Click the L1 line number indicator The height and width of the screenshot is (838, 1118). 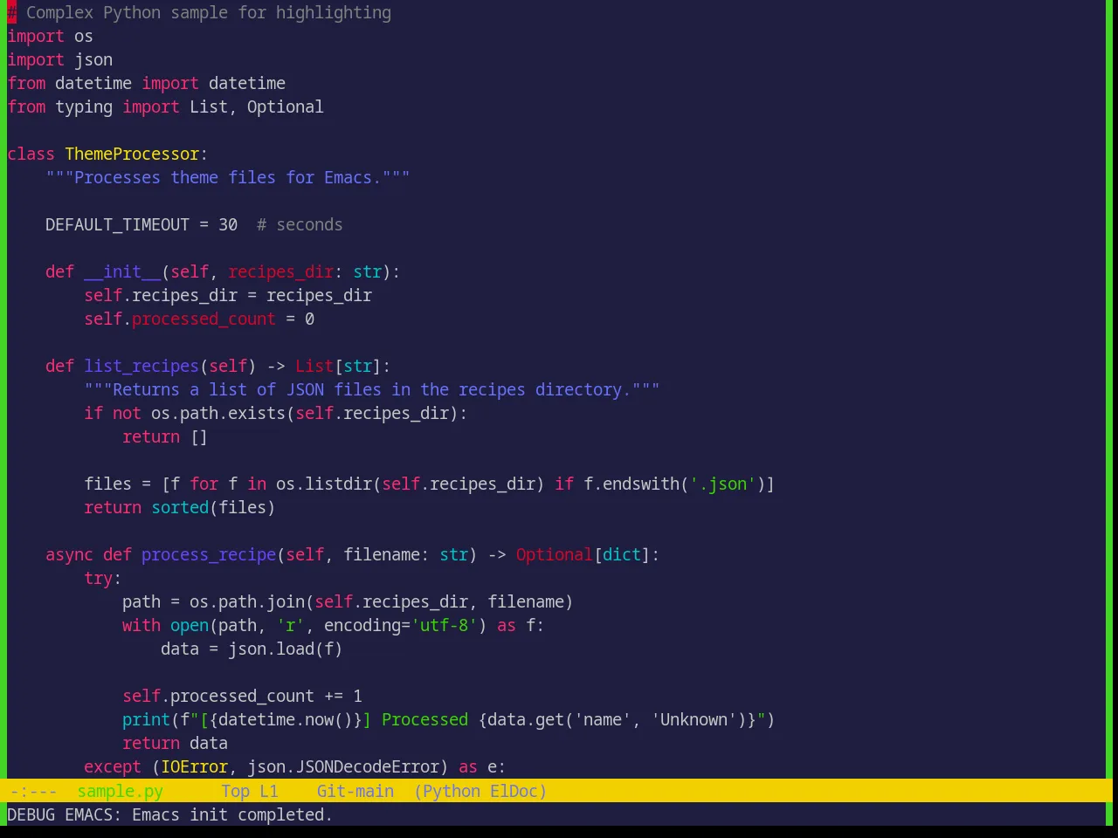tap(268, 791)
